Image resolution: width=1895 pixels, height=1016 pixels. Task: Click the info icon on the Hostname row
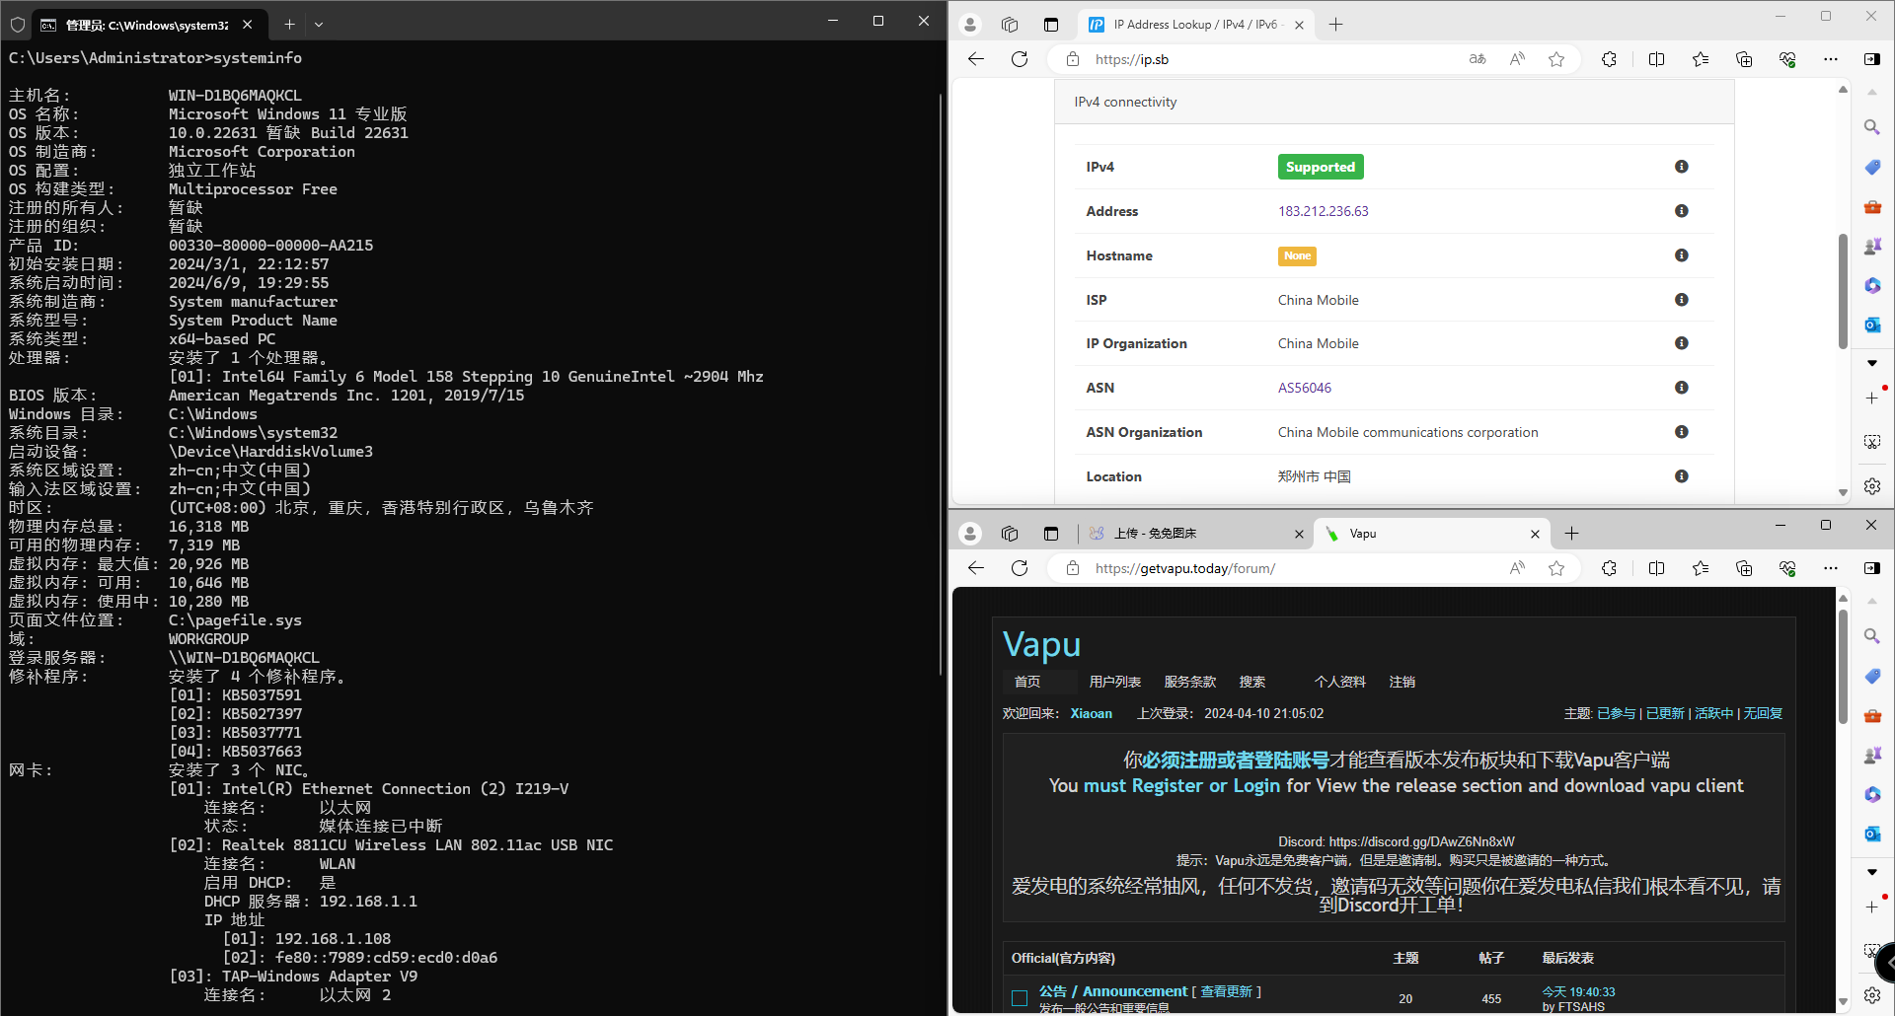click(1682, 255)
